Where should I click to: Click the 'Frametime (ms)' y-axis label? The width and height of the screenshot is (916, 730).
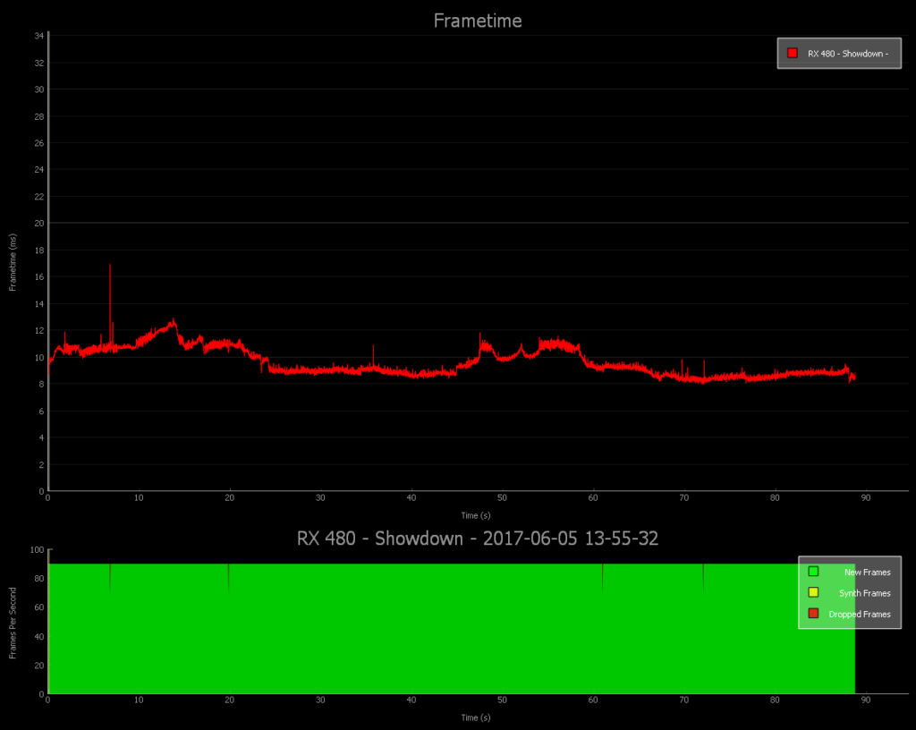point(13,262)
